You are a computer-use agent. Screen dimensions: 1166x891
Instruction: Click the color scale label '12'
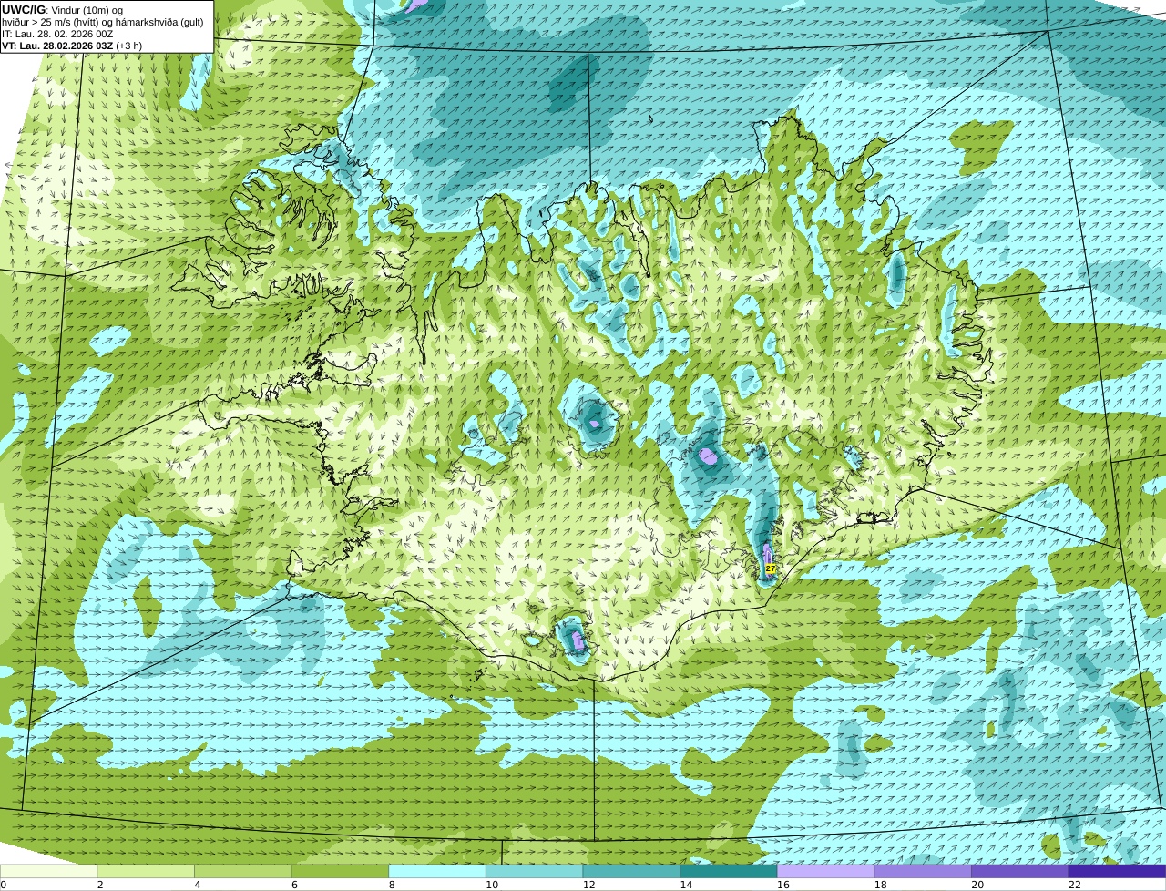click(x=588, y=885)
